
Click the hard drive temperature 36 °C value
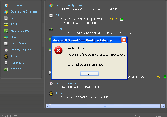[157, 77]
